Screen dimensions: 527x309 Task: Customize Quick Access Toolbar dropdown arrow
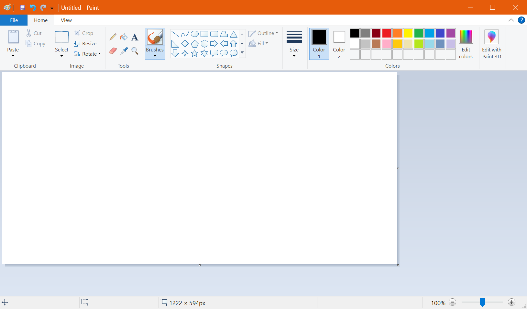(x=52, y=8)
